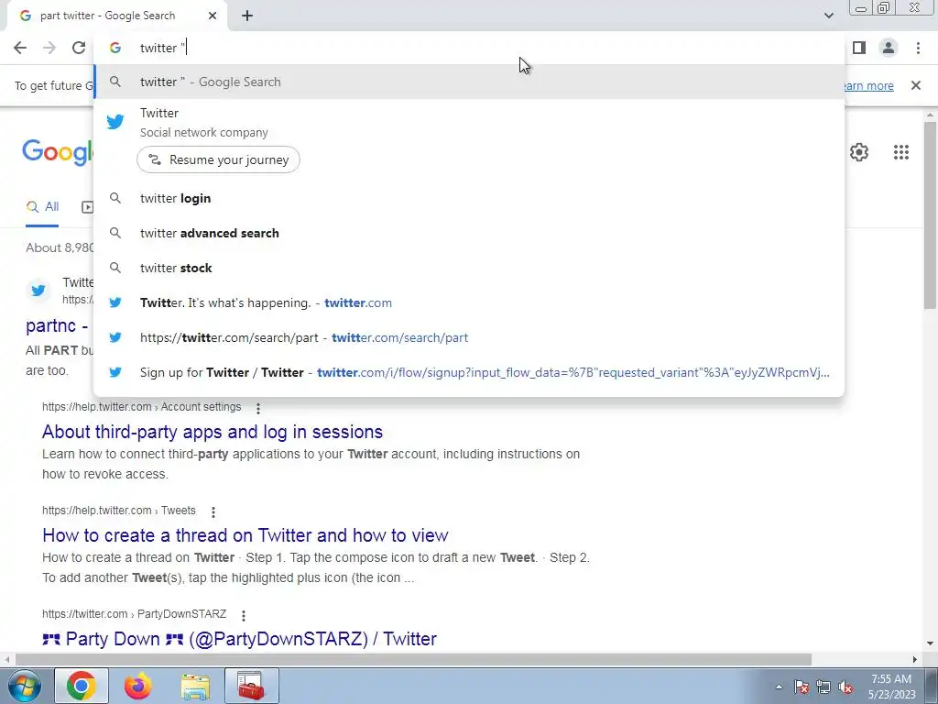The height and width of the screenshot is (704, 938).
Task: Select 'twitter " - Google Search' suggestion
Action: pyautogui.click(x=469, y=82)
